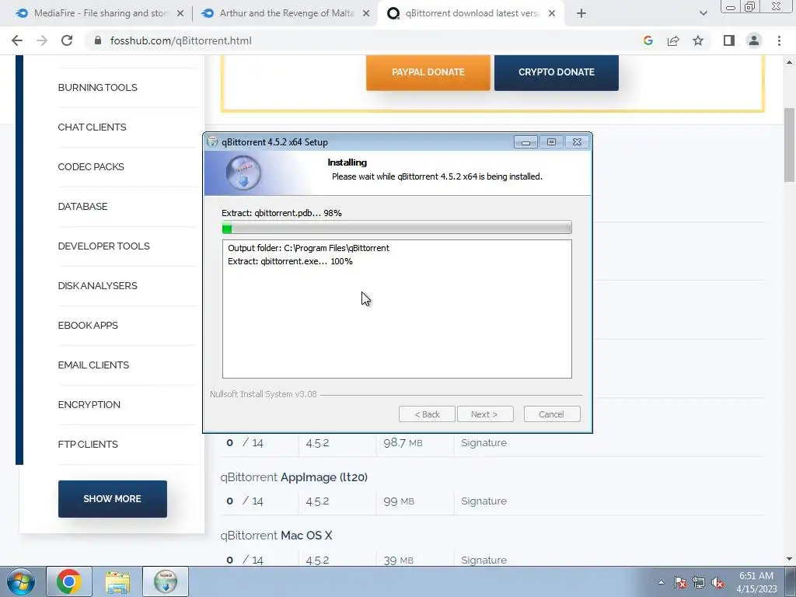This screenshot has width=796, height=597.
Task: Open qBittorrent AppImage (lt20) download link
Action: [x=294, y=477]
